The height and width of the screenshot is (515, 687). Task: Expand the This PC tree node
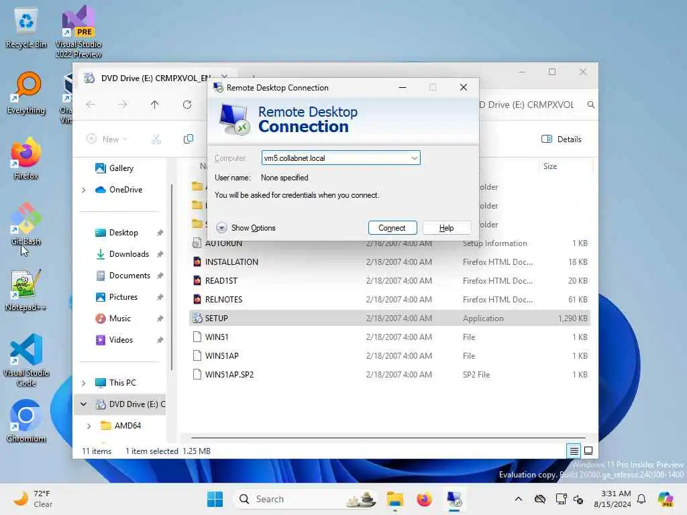click(x=84, y=383)
